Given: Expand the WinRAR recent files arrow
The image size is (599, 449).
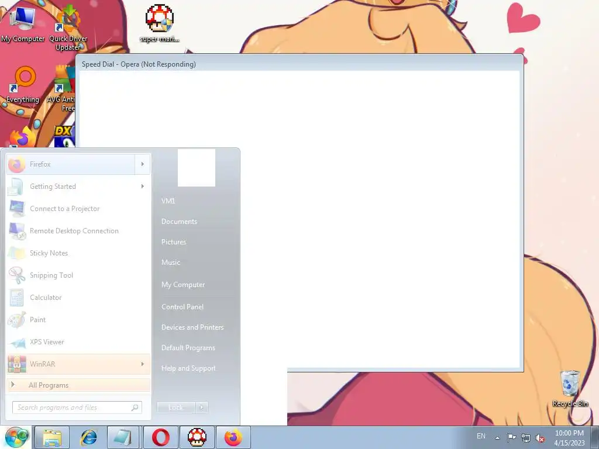Looking at the screenshot, I should tap(143, 364).
